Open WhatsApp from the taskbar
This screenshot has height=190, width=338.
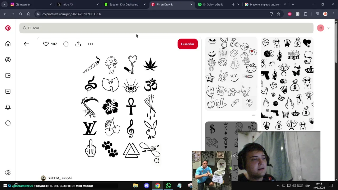pos(168,186)
